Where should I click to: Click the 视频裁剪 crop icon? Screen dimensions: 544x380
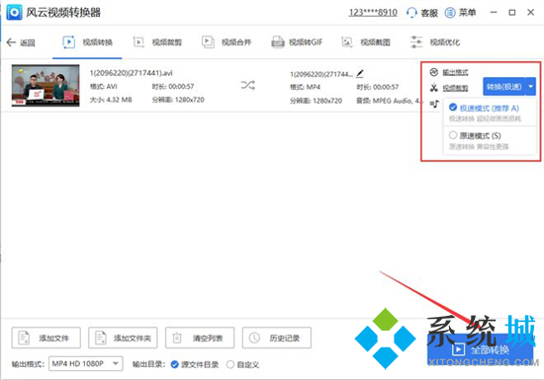point(138,42)
